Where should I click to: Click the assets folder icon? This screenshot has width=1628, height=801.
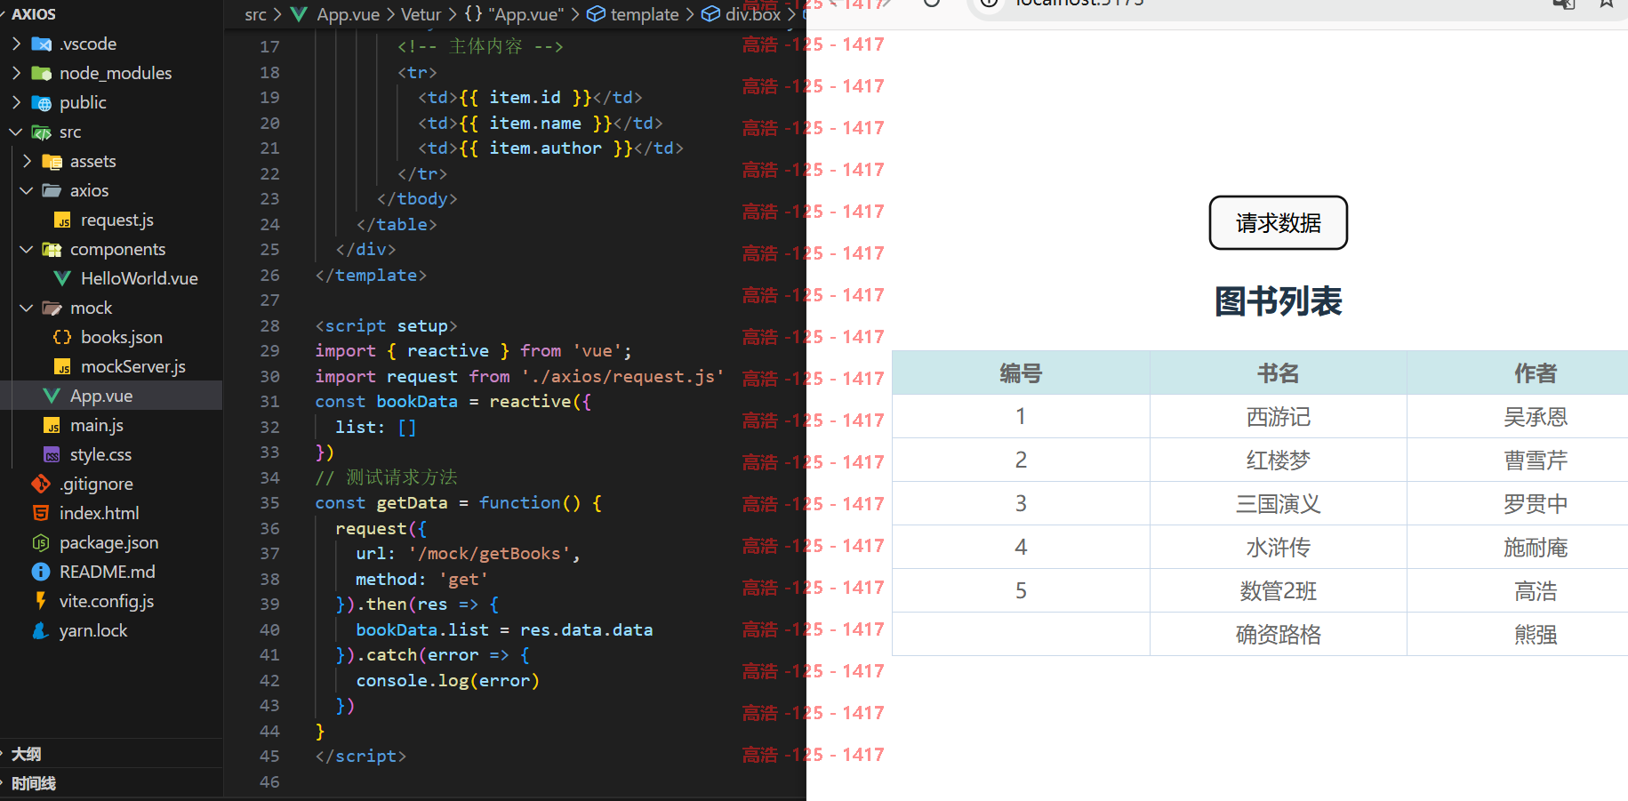(x=52, y=161)
